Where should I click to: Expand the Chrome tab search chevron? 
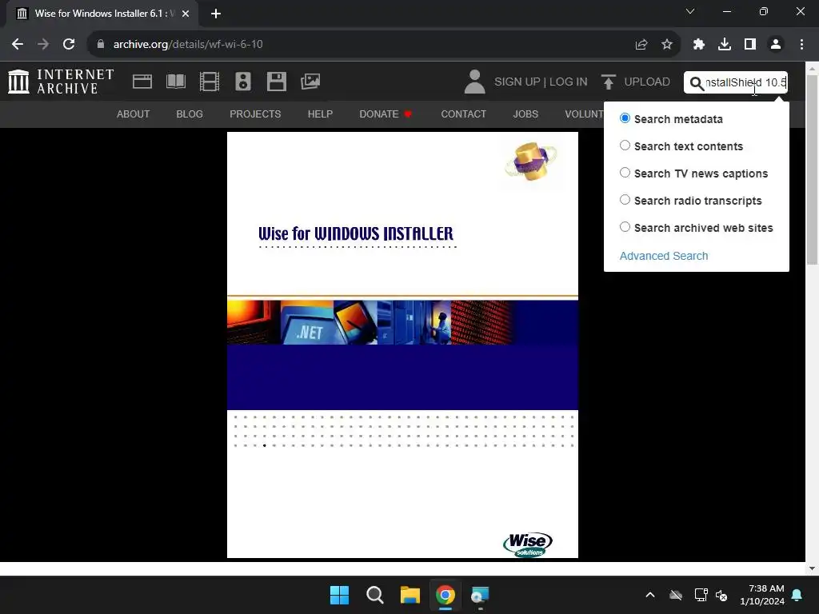[690, 11]
